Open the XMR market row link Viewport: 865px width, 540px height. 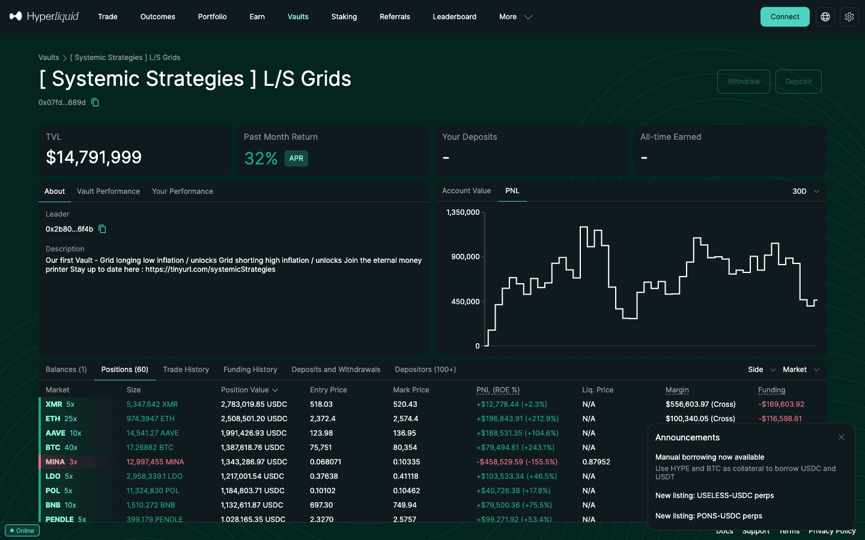[x=54, y=404]
